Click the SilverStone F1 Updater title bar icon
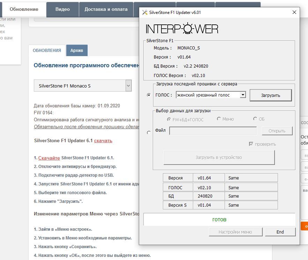 point(145,13)
